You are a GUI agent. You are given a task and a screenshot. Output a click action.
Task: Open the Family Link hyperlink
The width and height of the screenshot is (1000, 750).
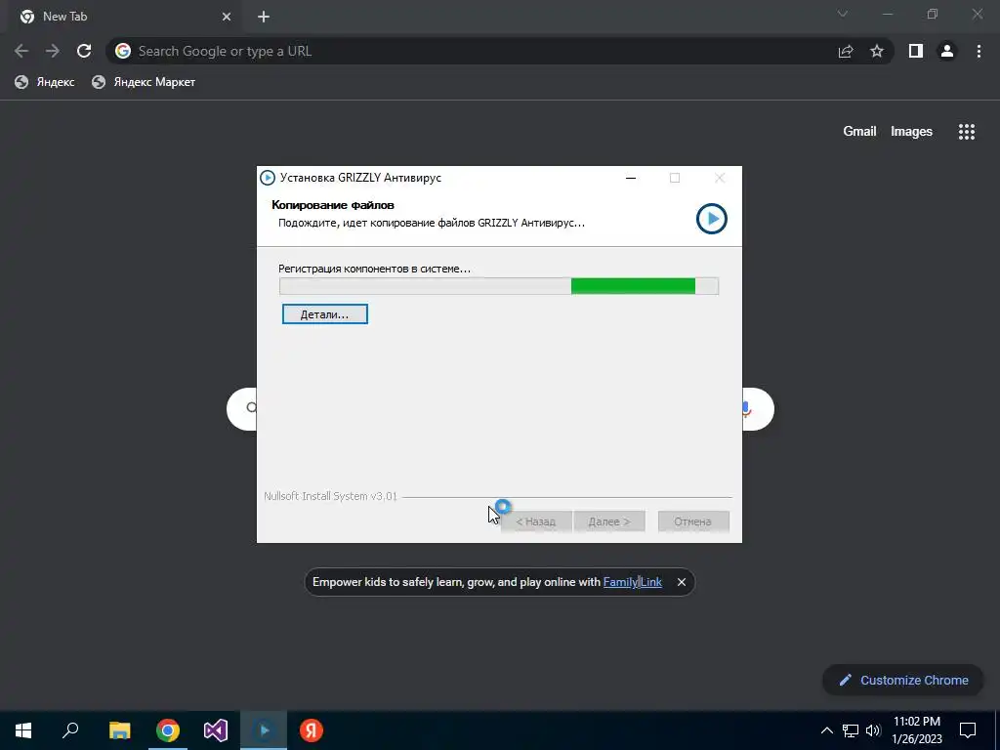pyautogui.click(x=633, y=582)
